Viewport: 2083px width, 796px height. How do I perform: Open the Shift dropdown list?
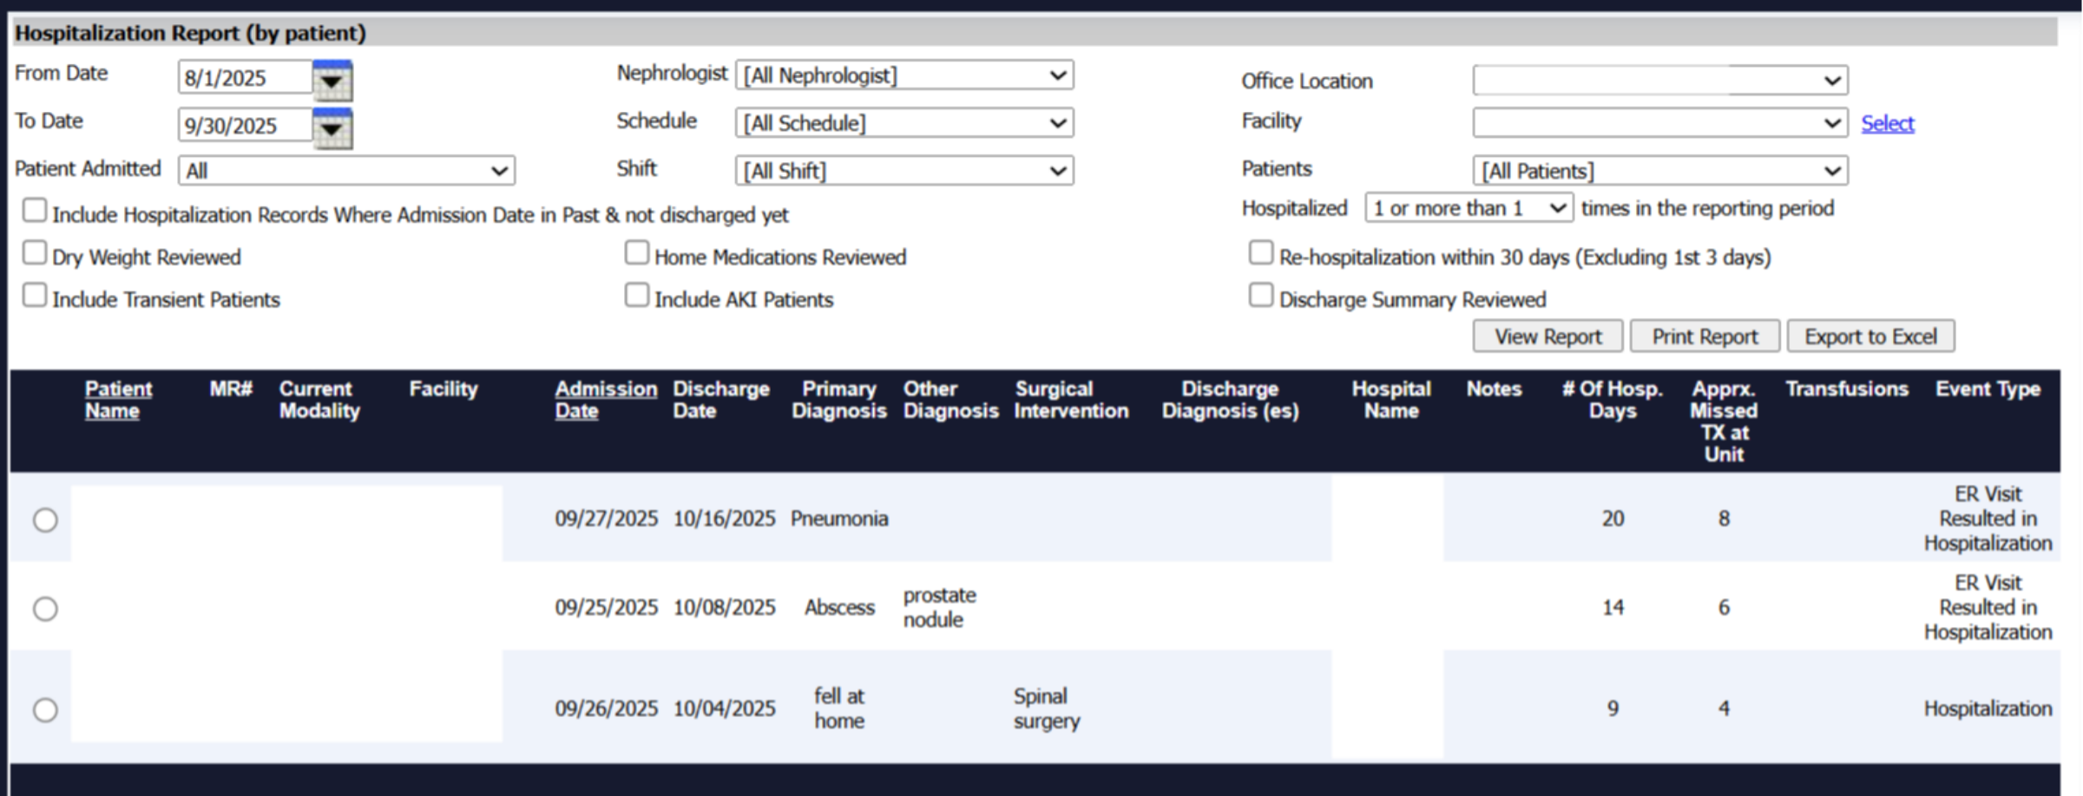pyautogui.click(x=904, y=171)
